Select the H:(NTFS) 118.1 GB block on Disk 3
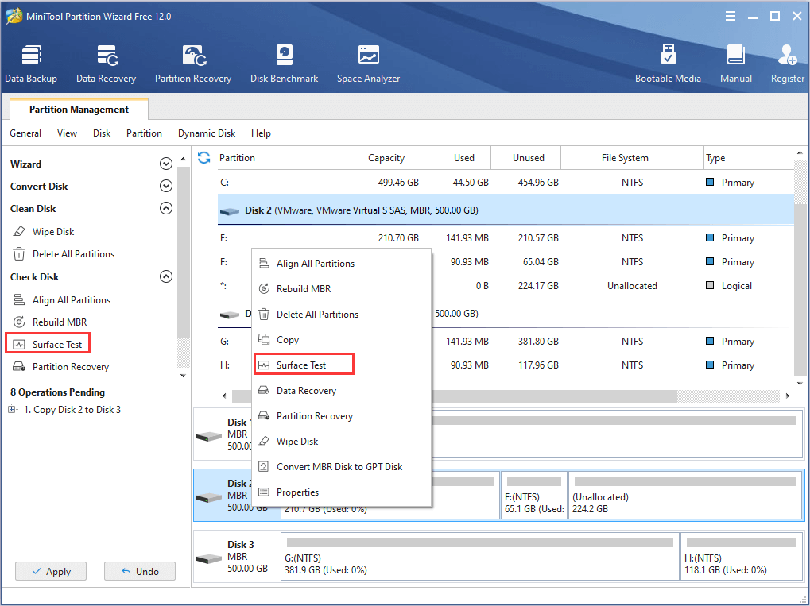This screenshot has height=606, width=810. coord(741,557)
